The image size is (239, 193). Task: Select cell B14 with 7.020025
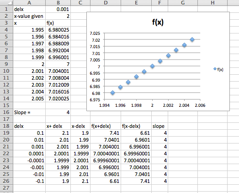coord(58,99)
